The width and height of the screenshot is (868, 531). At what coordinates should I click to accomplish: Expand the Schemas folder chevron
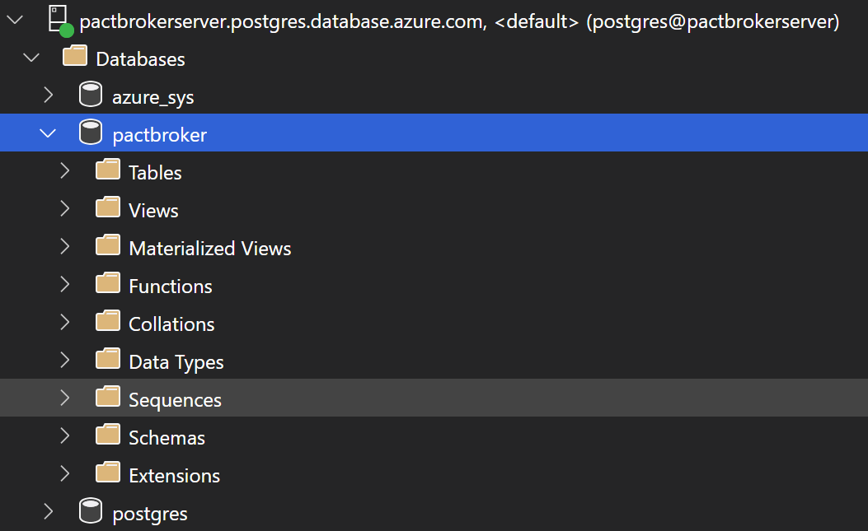point(65,436)
